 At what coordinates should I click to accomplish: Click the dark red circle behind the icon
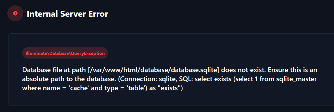click(15, 13)
